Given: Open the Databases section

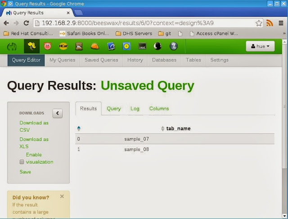Looking at the screenshot, I should [x=164, y=60].
